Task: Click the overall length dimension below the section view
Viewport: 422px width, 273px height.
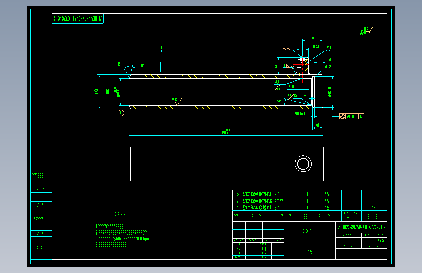Action: [x=226, y=131]
